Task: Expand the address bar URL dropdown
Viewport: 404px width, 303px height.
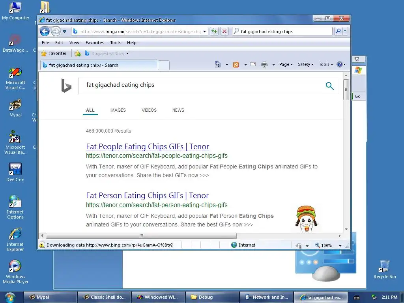Action: click(205, 32)
